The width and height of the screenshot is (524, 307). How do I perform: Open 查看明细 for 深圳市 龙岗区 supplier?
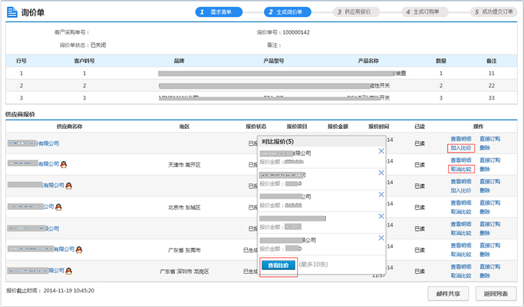pyautogui.click(x=461, y=267)
